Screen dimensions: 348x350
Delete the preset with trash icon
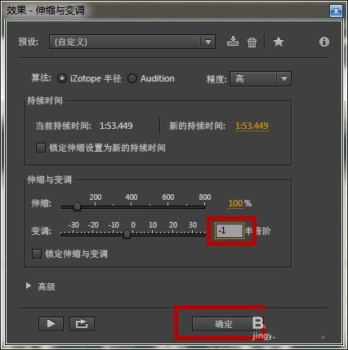pyautogui.click(x=252, y=42)
